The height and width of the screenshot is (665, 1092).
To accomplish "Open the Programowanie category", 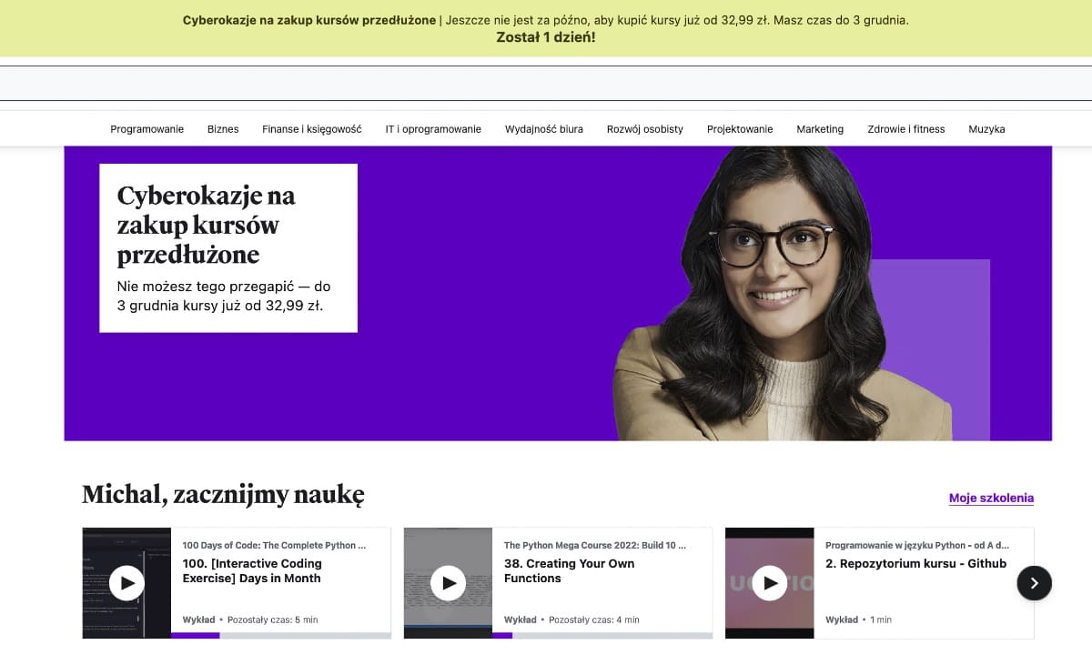I will click(147, 129).
